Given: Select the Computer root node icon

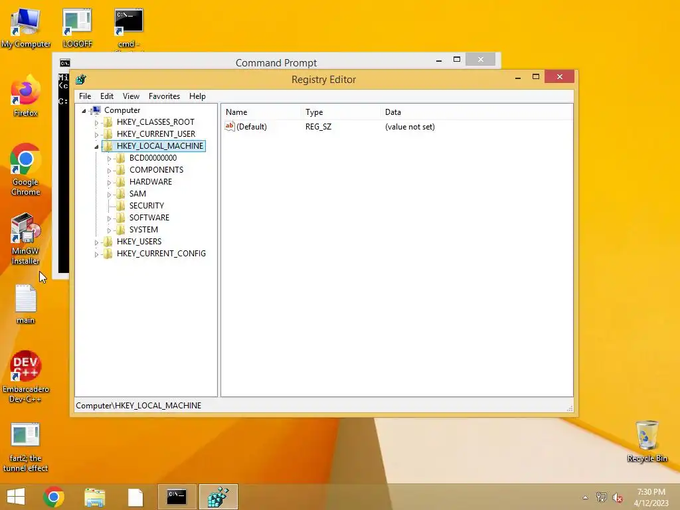Looking at the screenshot, I should tap(97, 110).
